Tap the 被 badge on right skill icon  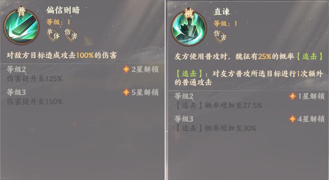[189, 13]
